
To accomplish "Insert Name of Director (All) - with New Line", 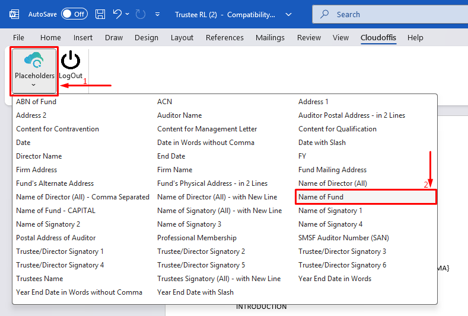I will tap(217, 197).
